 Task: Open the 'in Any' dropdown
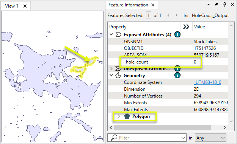click(x=210, y=138)
